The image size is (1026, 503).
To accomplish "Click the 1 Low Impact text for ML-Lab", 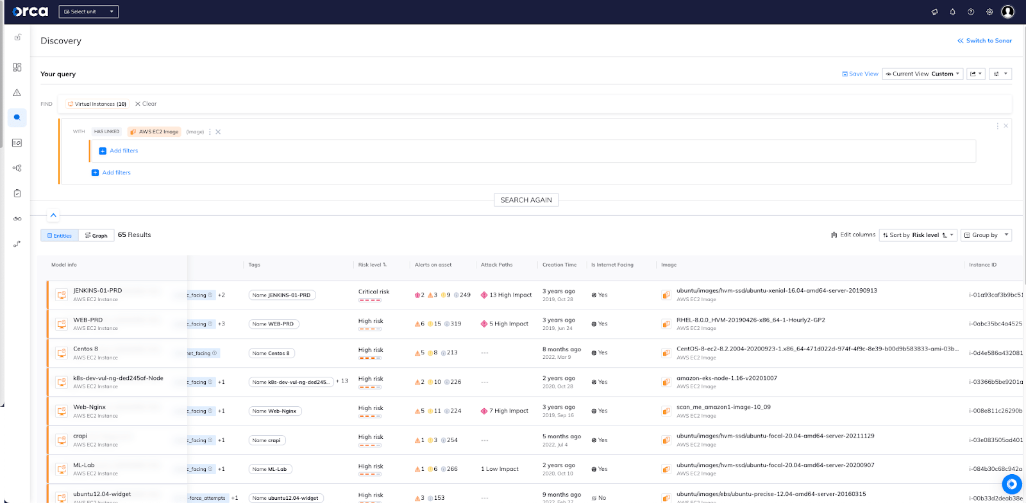I will [x=500, y=469].
